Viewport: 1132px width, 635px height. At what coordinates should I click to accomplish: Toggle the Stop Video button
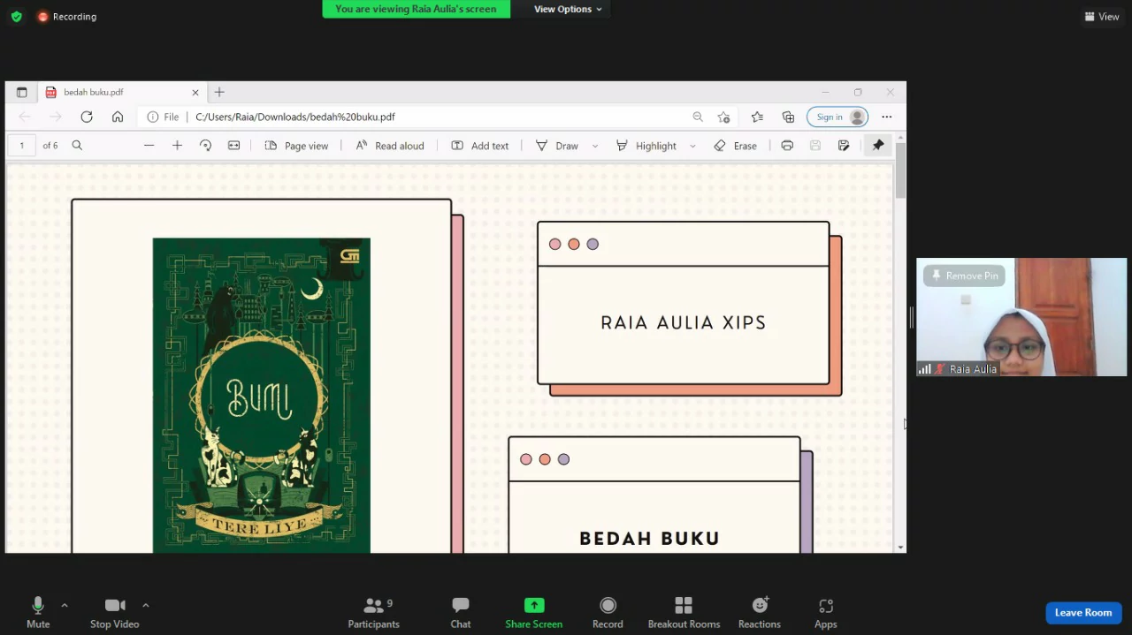[x=114, y=612]
